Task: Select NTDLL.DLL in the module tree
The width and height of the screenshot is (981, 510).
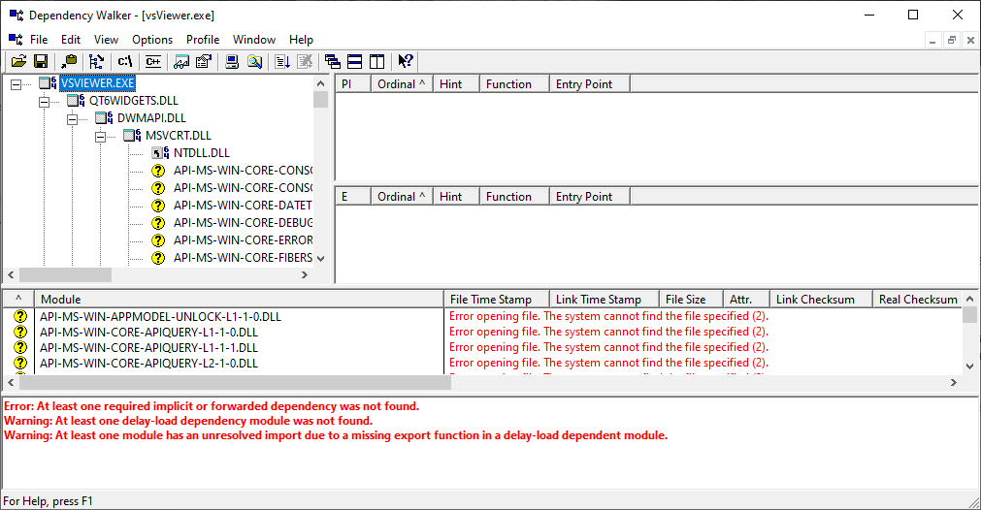Action: pos(202,153)
